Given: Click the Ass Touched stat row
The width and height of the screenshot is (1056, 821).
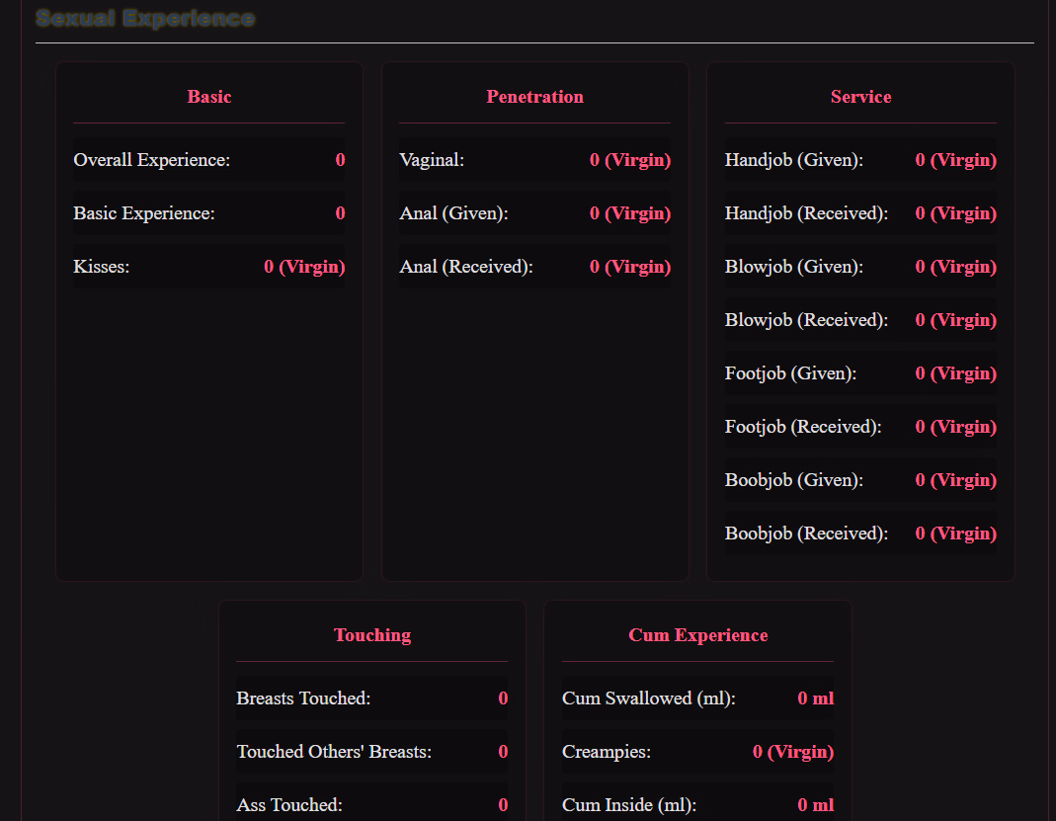Looking at the screenshot, I should coord(372,805).
